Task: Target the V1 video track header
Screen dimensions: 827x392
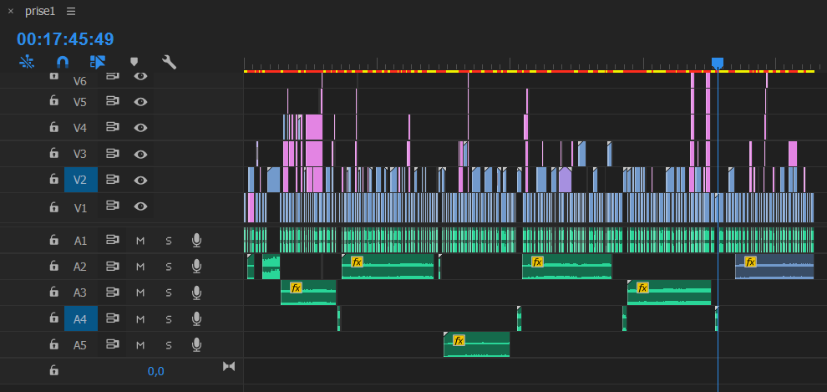Action: (81, 208)
